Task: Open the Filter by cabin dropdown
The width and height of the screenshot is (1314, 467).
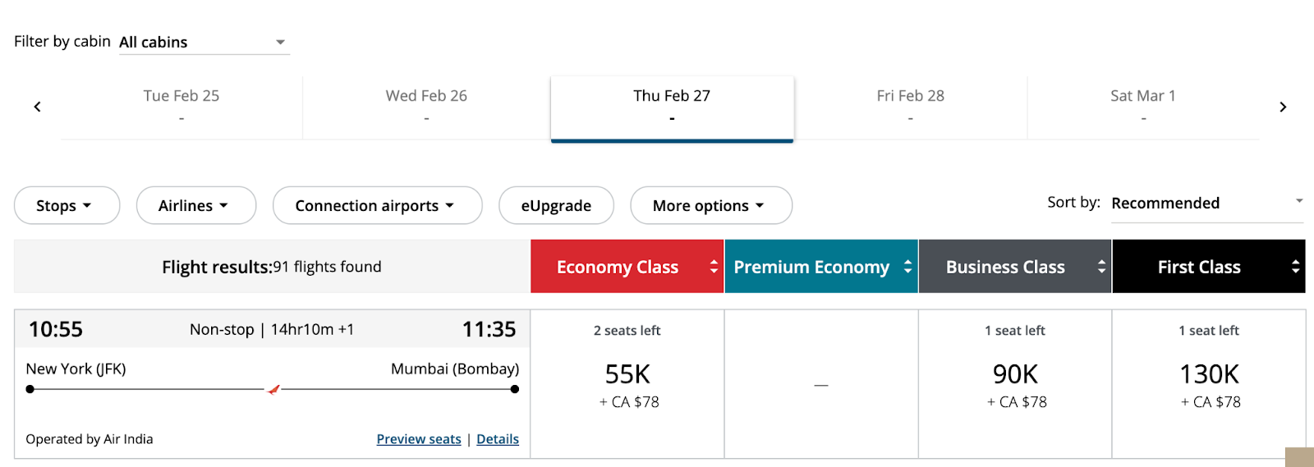Action: point(204,42)
